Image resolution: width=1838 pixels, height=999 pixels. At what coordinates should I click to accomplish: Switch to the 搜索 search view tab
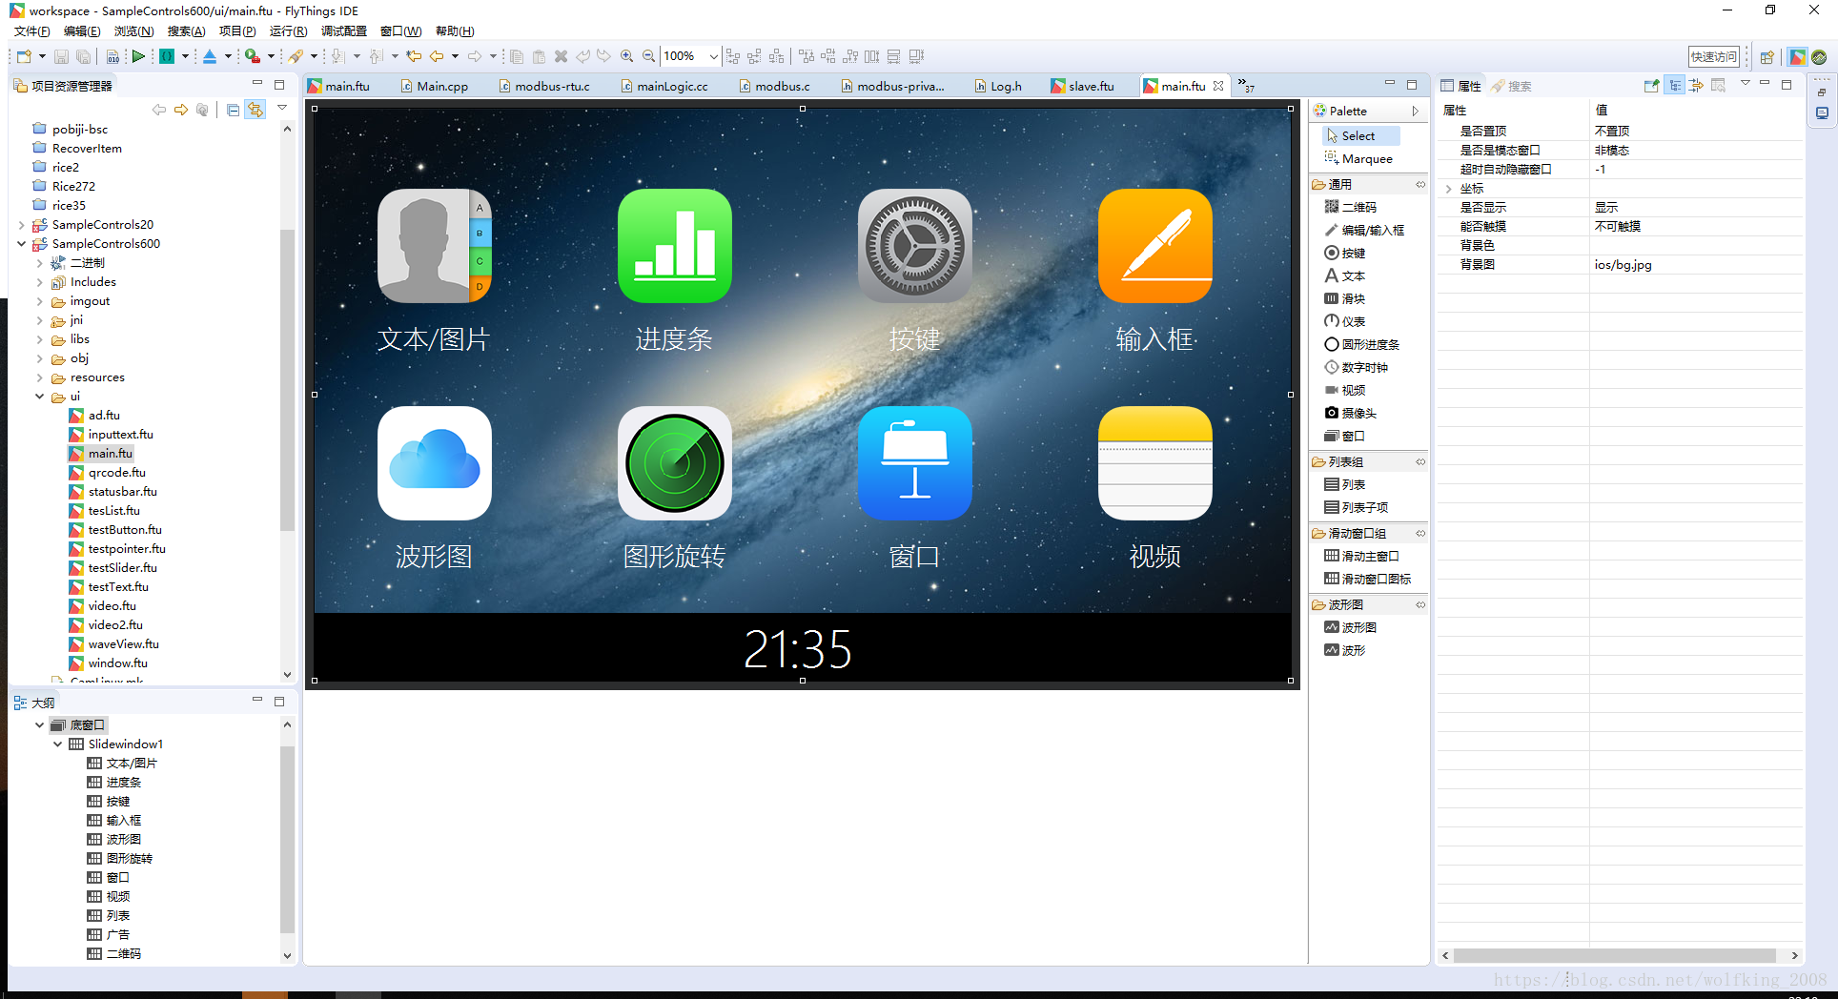1513,86
